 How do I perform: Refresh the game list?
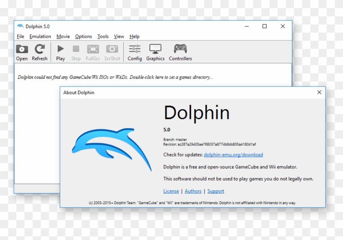(x=39, y=51)
